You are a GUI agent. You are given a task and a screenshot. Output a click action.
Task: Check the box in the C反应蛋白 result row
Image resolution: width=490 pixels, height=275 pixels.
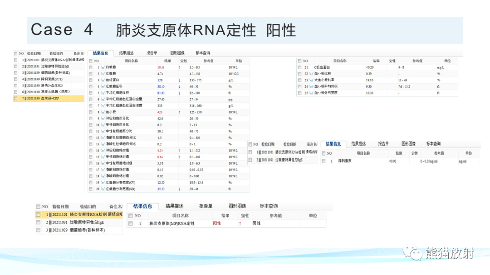[x=299, y=67]
